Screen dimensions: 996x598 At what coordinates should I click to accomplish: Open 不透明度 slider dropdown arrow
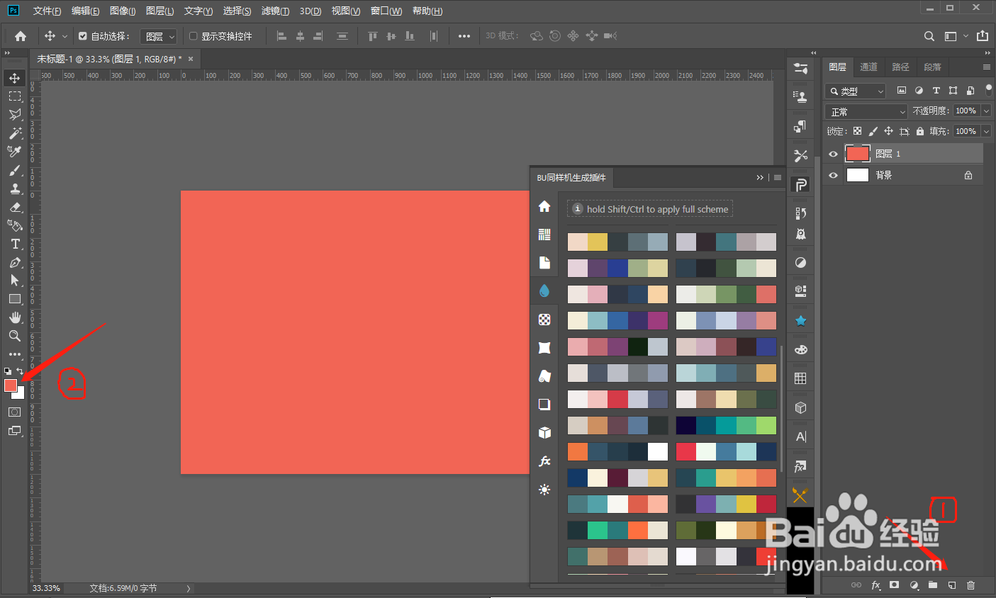986,111
